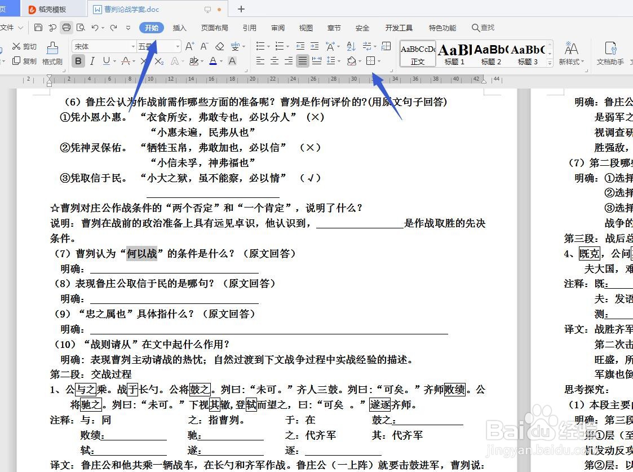Screen dimensions: 633x472
Task: Switch to the 插入 ribbon tab
Action: (179, 27)
